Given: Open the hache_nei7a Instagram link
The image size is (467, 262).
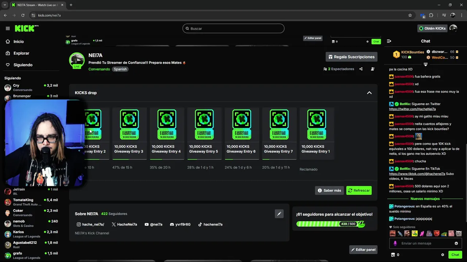Looking at the screenshot, I should pyautogui.click(x=90, y=225).
